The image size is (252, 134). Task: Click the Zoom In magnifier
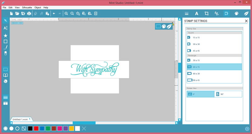point(66,14)
